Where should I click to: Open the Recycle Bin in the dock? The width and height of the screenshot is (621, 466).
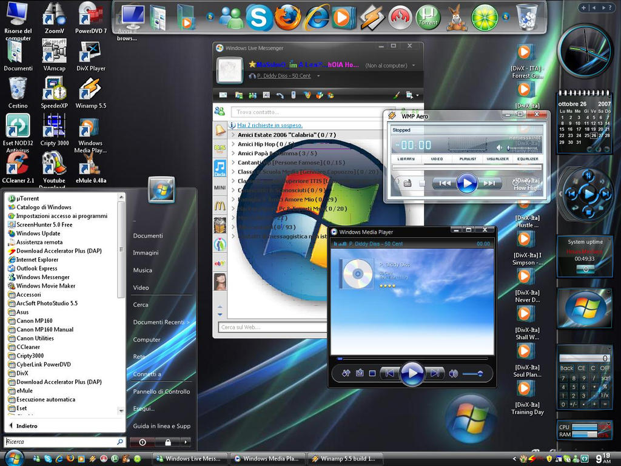[x=527, y=17]
